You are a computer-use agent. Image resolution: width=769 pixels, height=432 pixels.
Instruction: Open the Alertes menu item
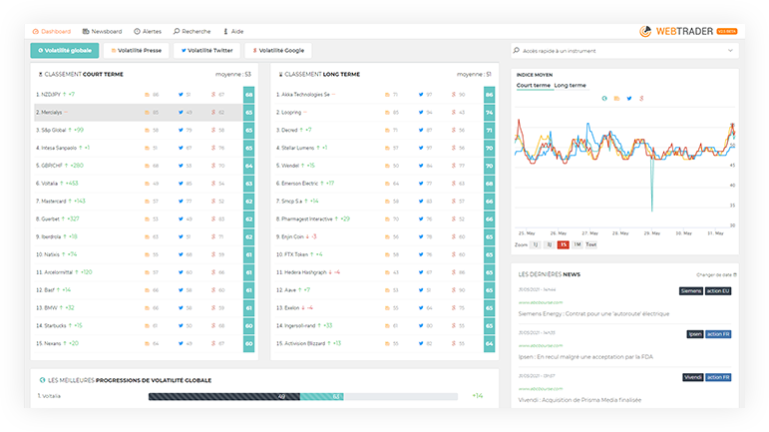[148, 31]
